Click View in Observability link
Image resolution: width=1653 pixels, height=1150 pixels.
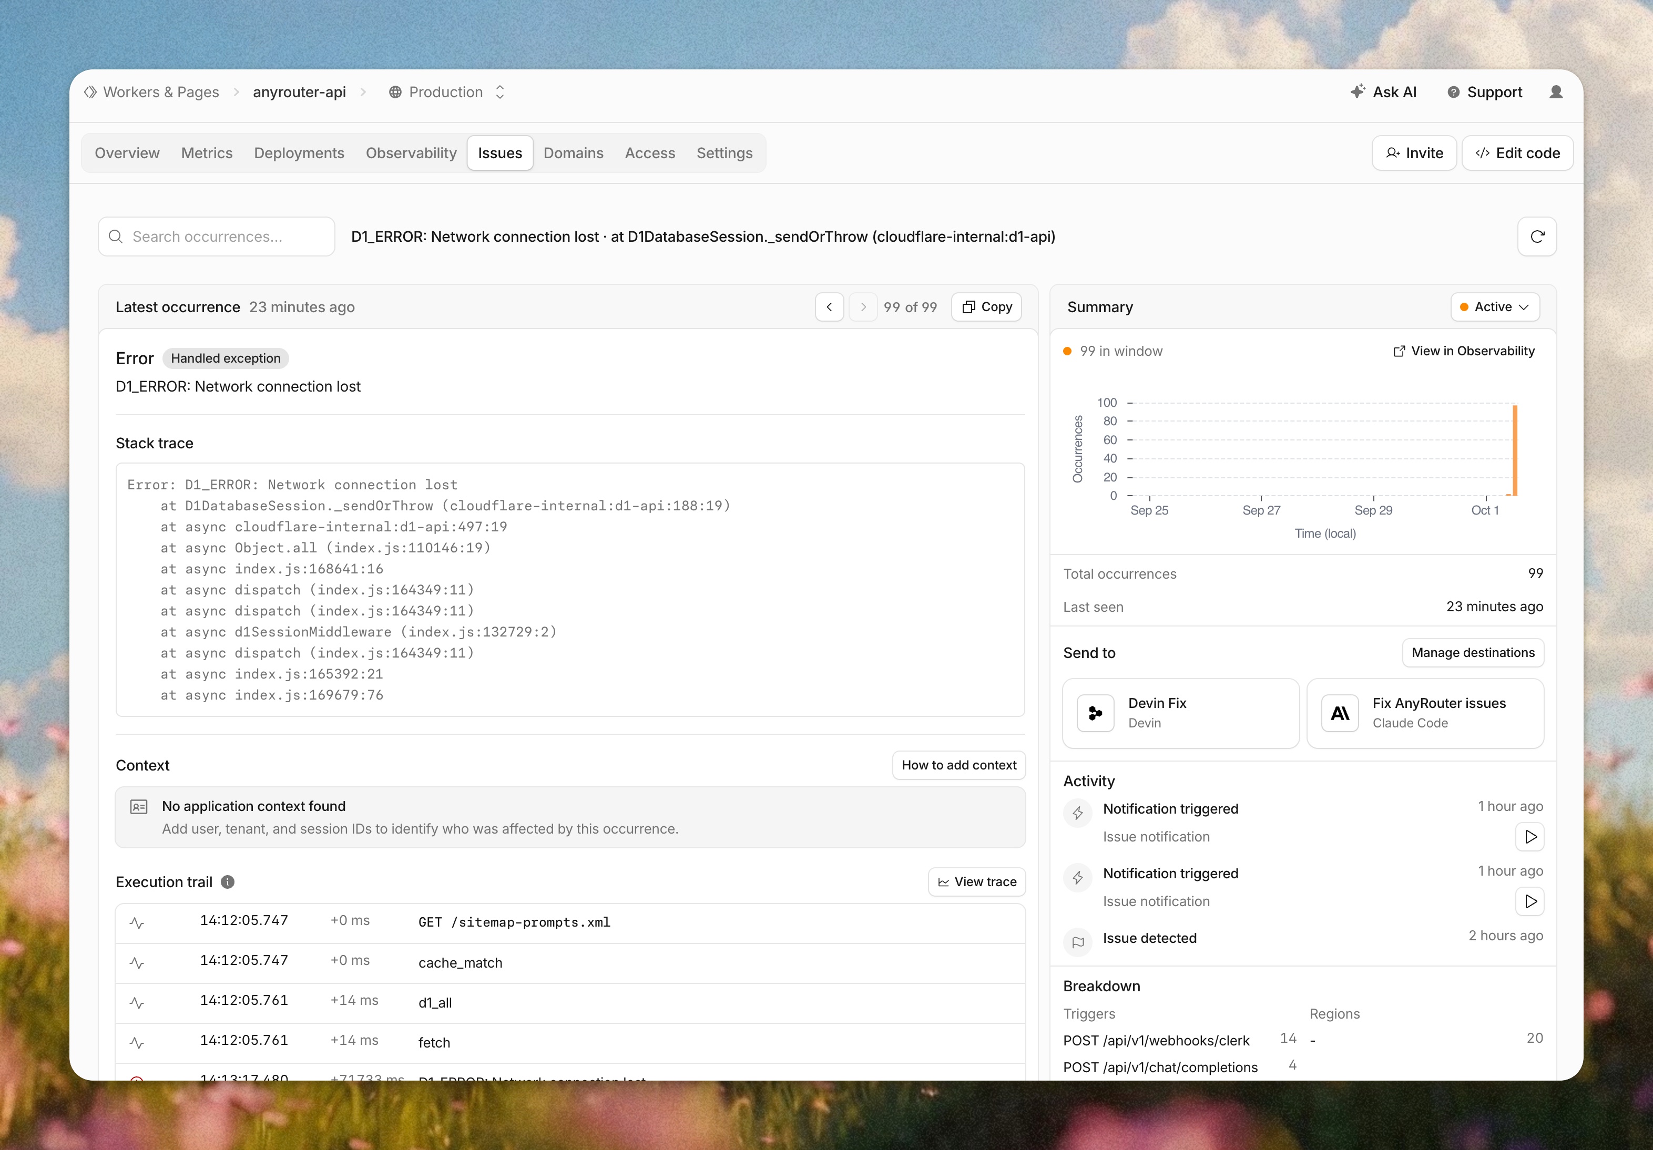click(1464, 351)
